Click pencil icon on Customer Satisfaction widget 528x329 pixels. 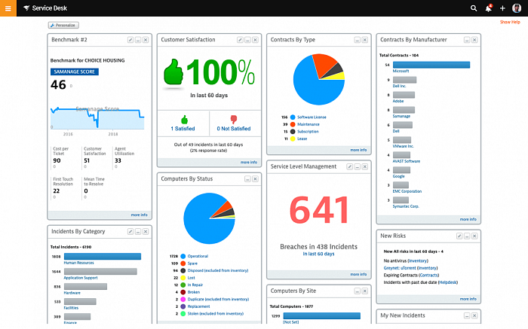pyautogui.click(x=239, y=39)
